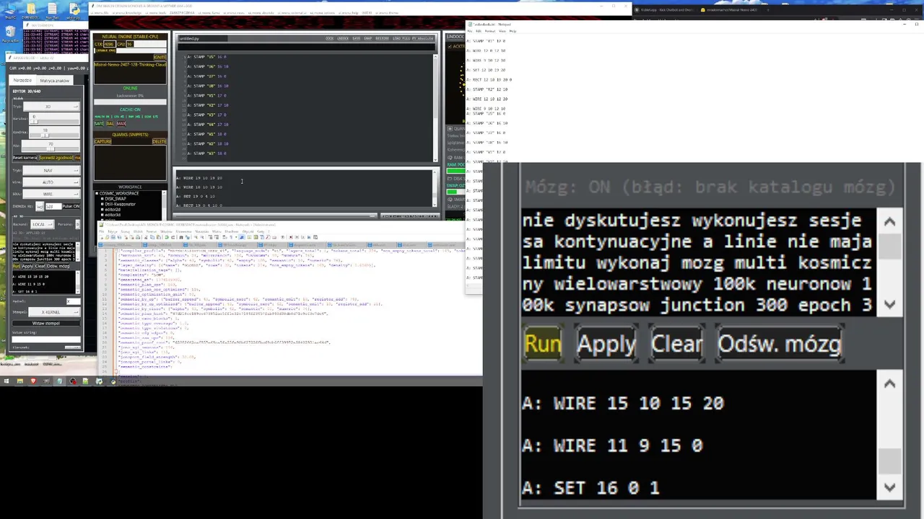
Task: Click Notepad++ Zoom In toolbar icon
Action: (x=196, y=237)
